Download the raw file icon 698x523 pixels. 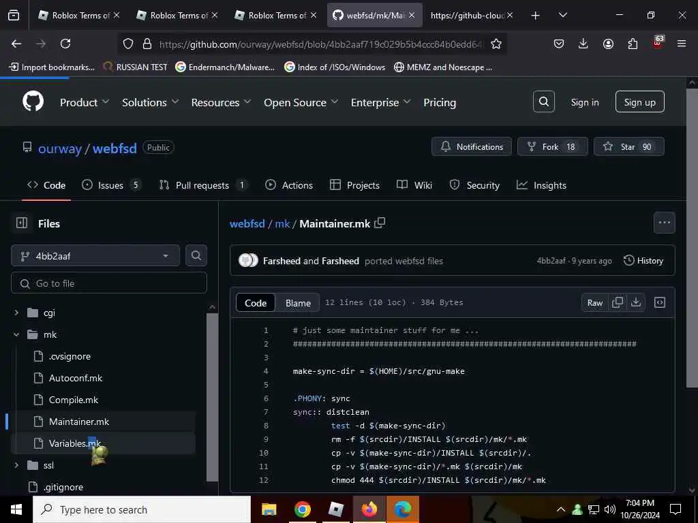point(636,302)
